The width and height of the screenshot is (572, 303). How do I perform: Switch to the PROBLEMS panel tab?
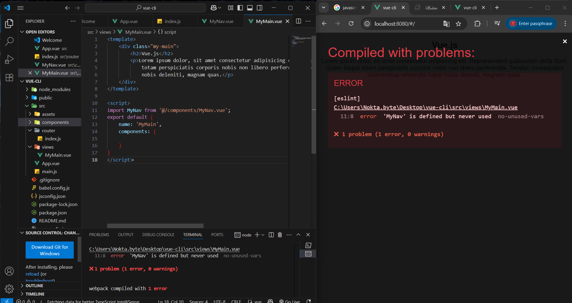(99, 235)
